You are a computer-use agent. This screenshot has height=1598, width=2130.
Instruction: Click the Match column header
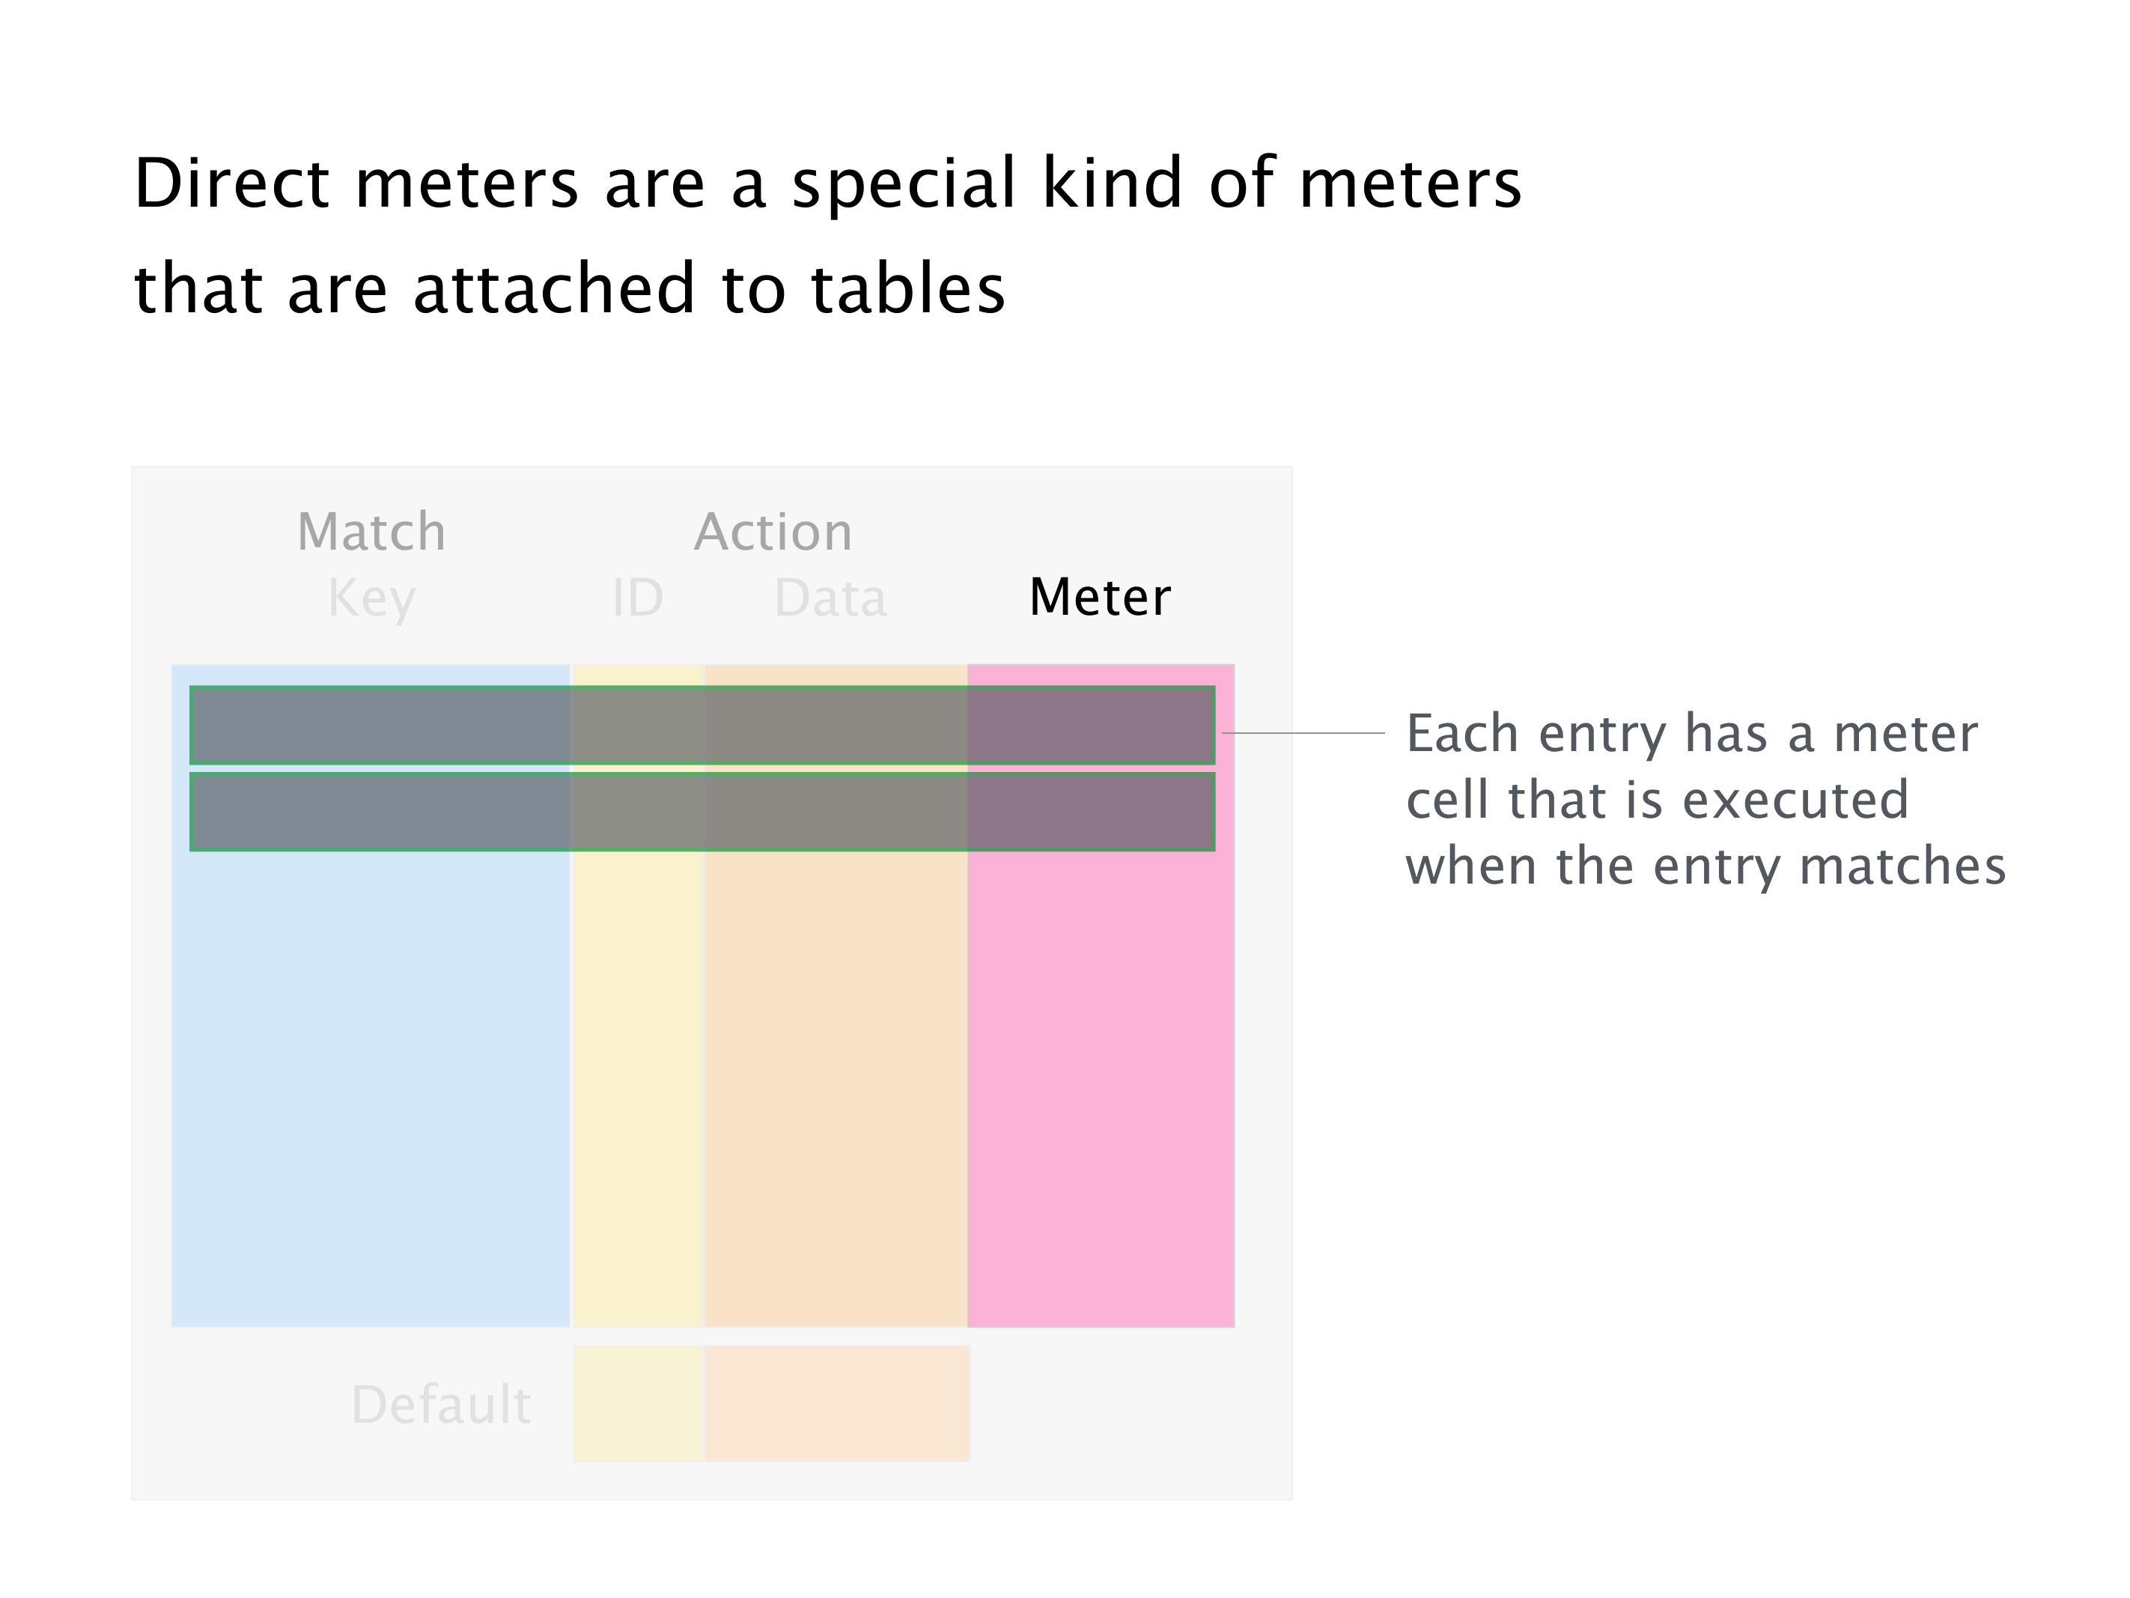[x=371, y=532]
